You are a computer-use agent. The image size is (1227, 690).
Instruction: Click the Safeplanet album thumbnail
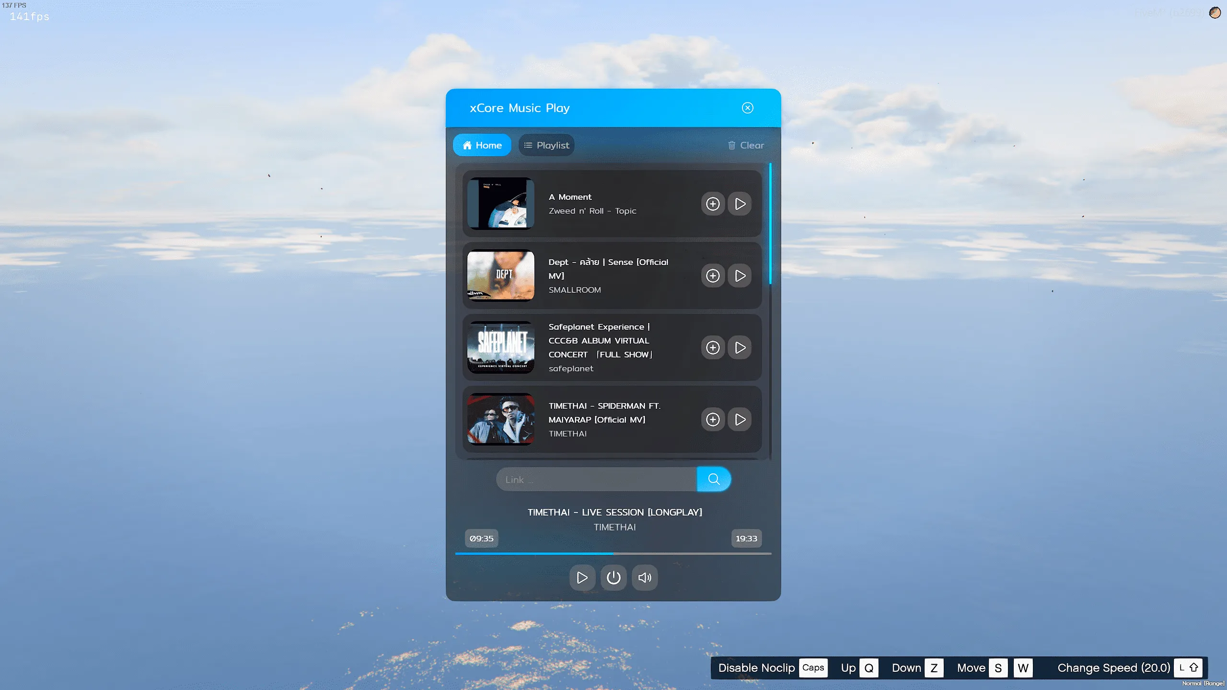[500, 347]
